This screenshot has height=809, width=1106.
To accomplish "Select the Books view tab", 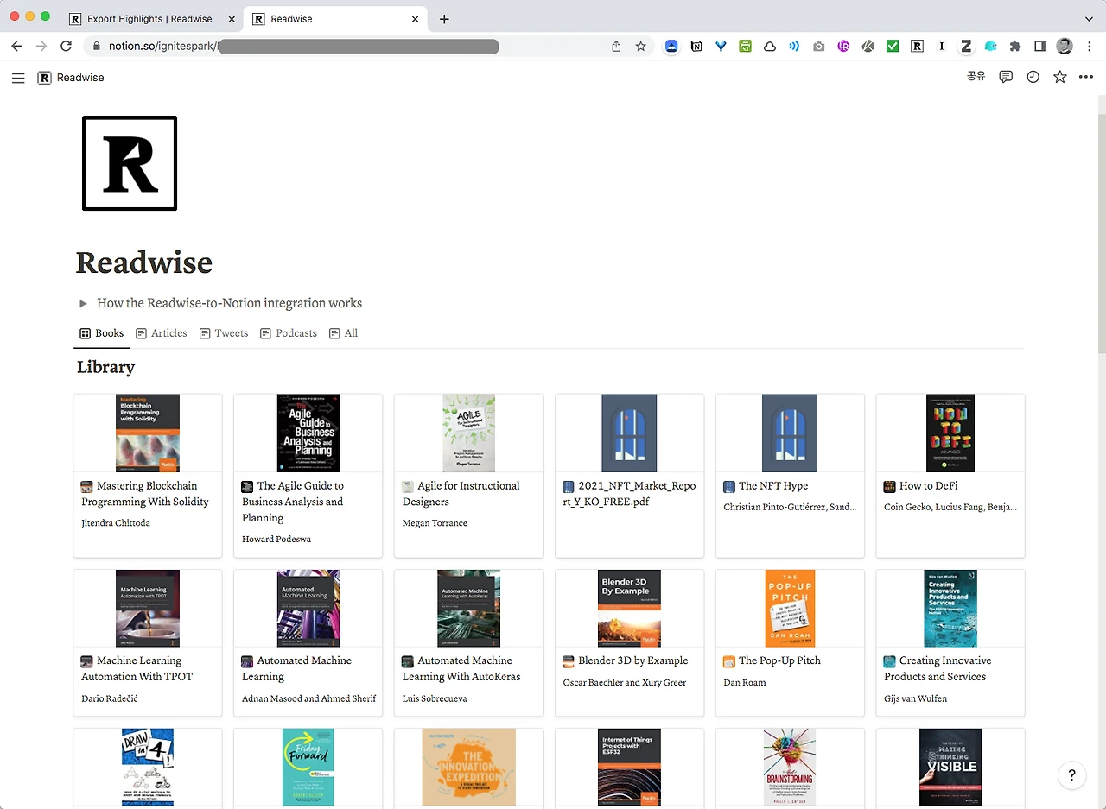I will [102, 333].
